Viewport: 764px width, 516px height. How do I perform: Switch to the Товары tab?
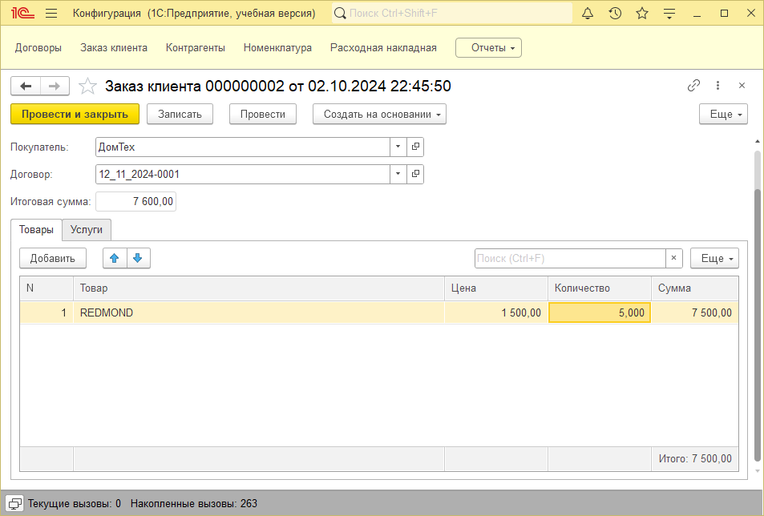[37, 229]
